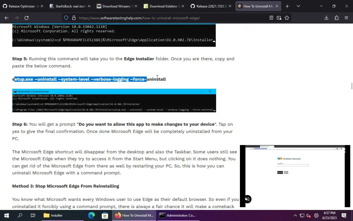Open the tracking protection shield icon
353x221 pixels.
pos(66,18)
